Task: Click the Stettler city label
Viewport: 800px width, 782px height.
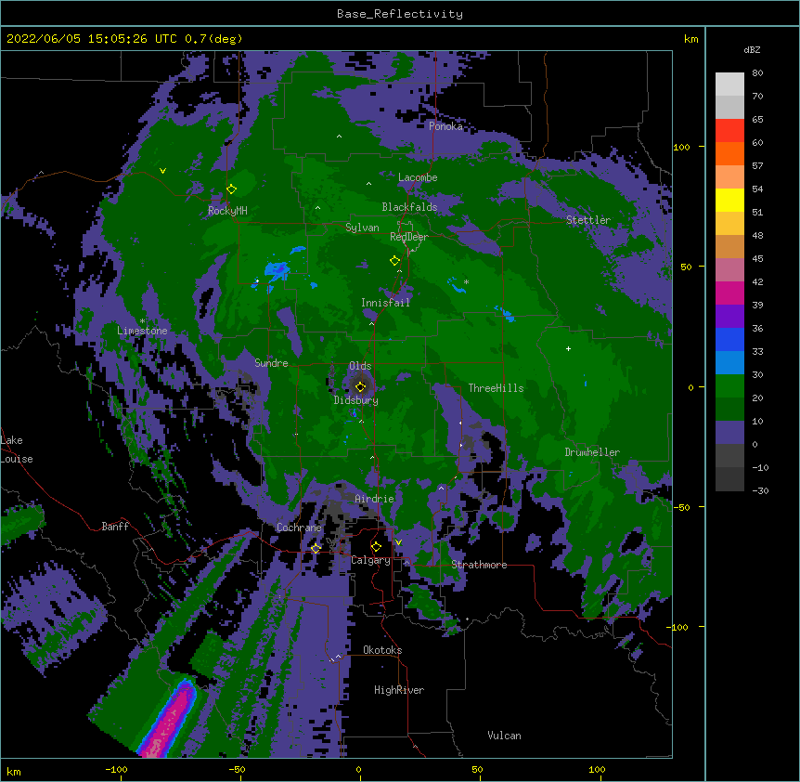Action: pos(588,220)
